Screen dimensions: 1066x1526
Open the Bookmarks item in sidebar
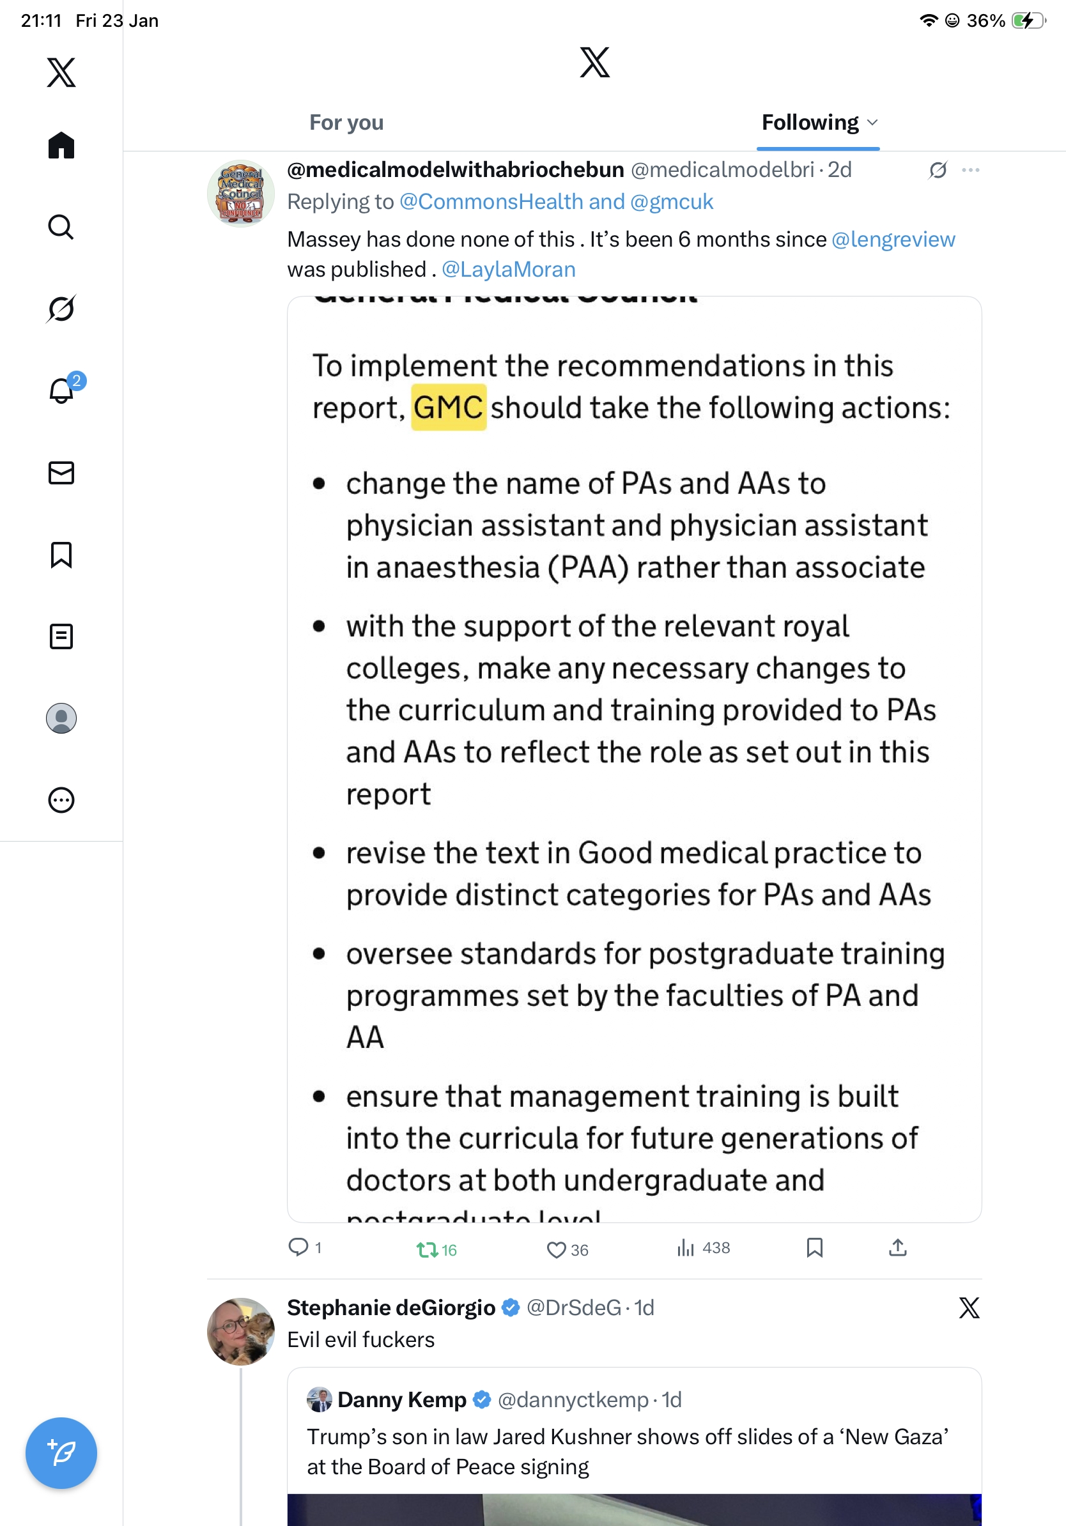pos(61,555)
